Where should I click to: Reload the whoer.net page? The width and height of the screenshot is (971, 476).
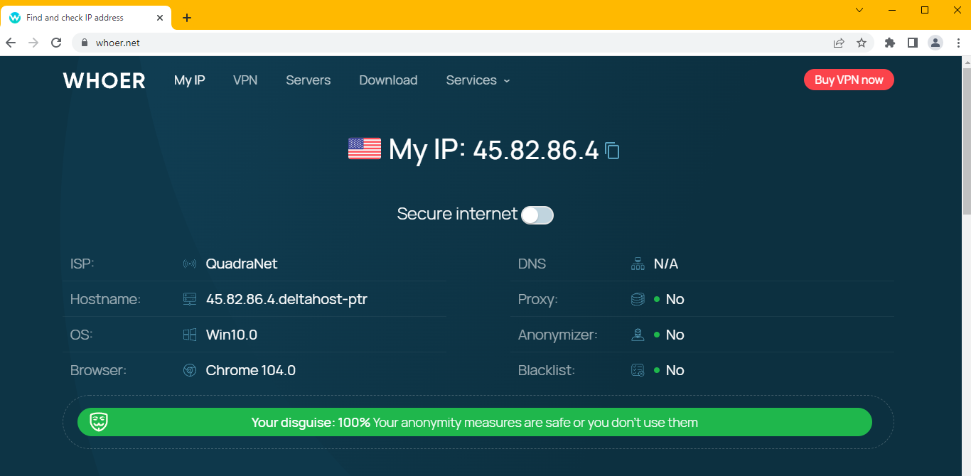tap(56, 43)
